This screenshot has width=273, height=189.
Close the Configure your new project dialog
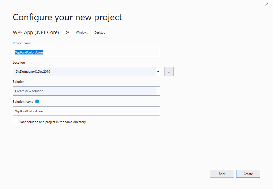click(267, 4)
